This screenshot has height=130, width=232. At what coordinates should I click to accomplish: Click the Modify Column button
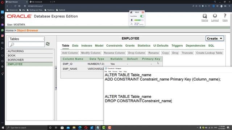91,53
